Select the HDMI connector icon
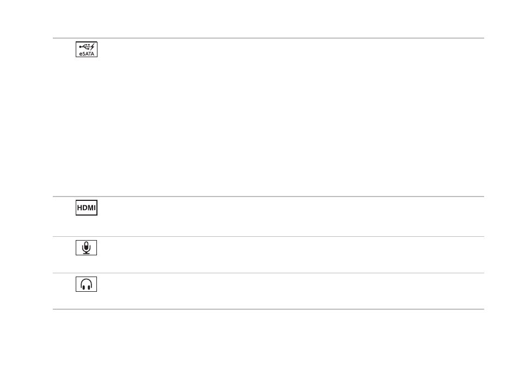Viewport: 519px width, 368px height. (x=87, y=207)
